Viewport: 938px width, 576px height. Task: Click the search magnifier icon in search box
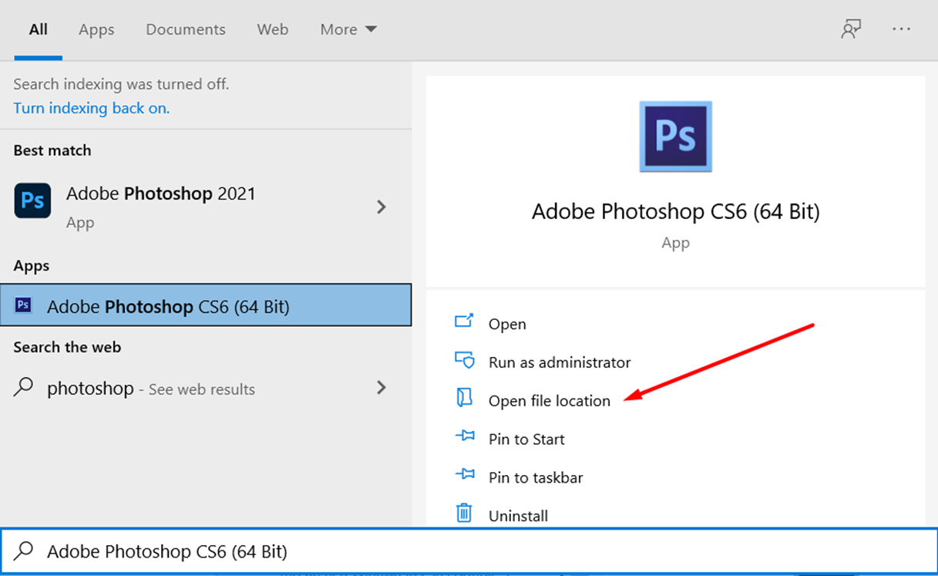[24, 551]
